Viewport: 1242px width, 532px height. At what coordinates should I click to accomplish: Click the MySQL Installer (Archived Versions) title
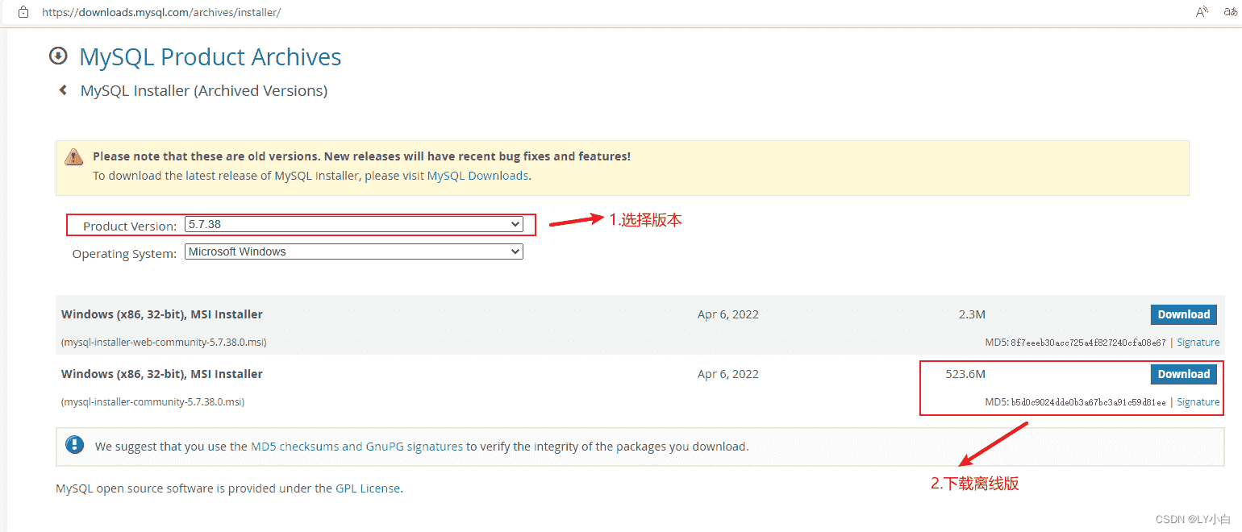pos(204,91)
